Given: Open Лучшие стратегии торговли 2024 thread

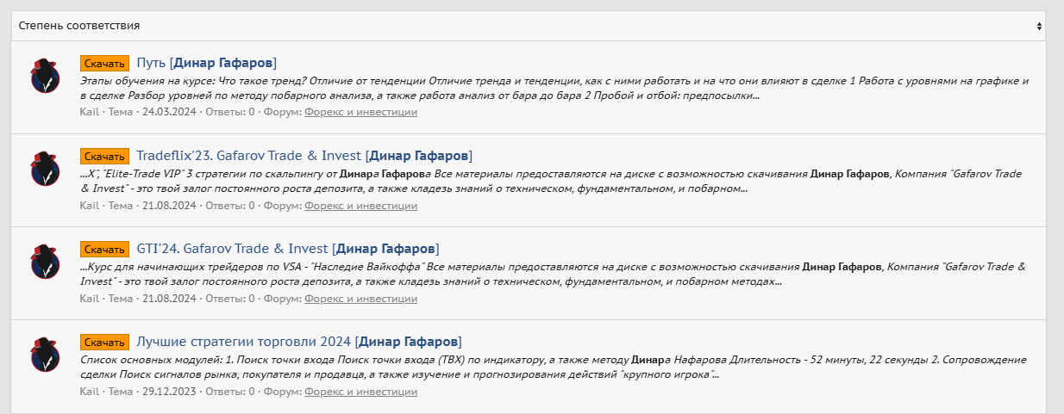Looking at the screenshot, I should pos(298,342).
